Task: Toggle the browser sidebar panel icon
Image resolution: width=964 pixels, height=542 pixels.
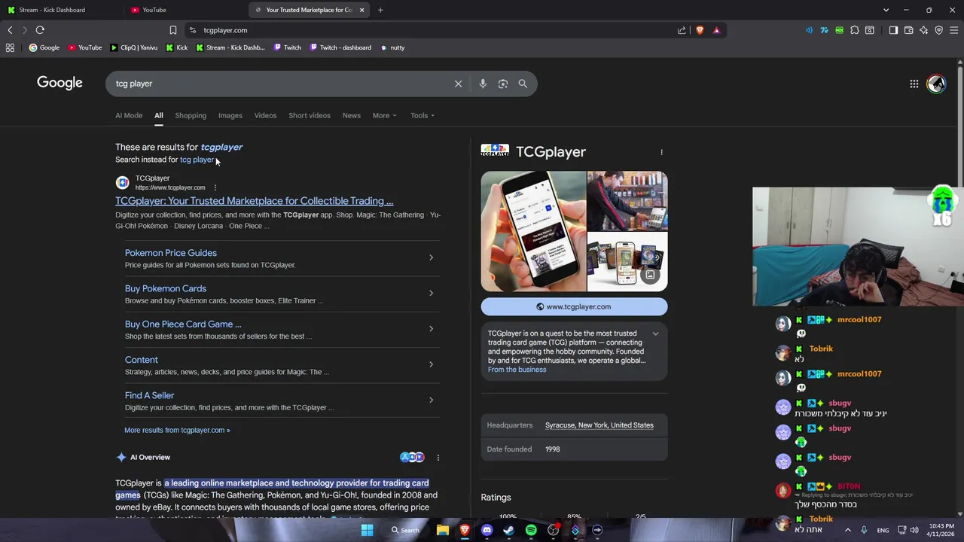Action: [893, 30]
